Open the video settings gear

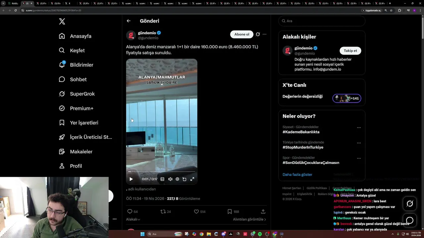(177, 179)
